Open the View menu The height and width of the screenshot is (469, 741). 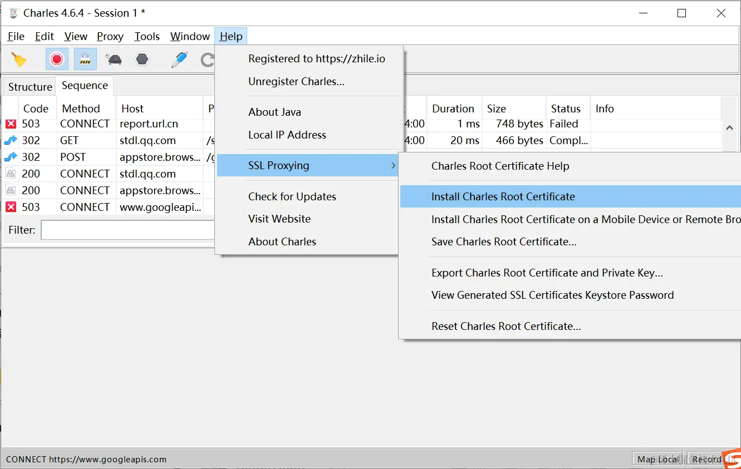pyautogui.click(x=76, y=37)
